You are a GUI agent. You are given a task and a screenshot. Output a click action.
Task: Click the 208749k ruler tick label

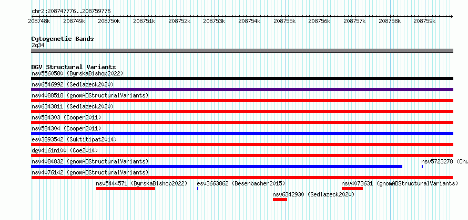pyautogui.click(x=74, y=21)
